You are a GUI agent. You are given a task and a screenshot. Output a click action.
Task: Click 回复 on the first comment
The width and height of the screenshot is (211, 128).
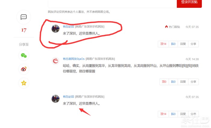pos(183,44)
